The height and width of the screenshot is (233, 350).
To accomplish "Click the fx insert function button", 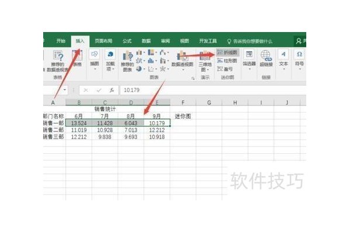I will (x=111, y=90).
